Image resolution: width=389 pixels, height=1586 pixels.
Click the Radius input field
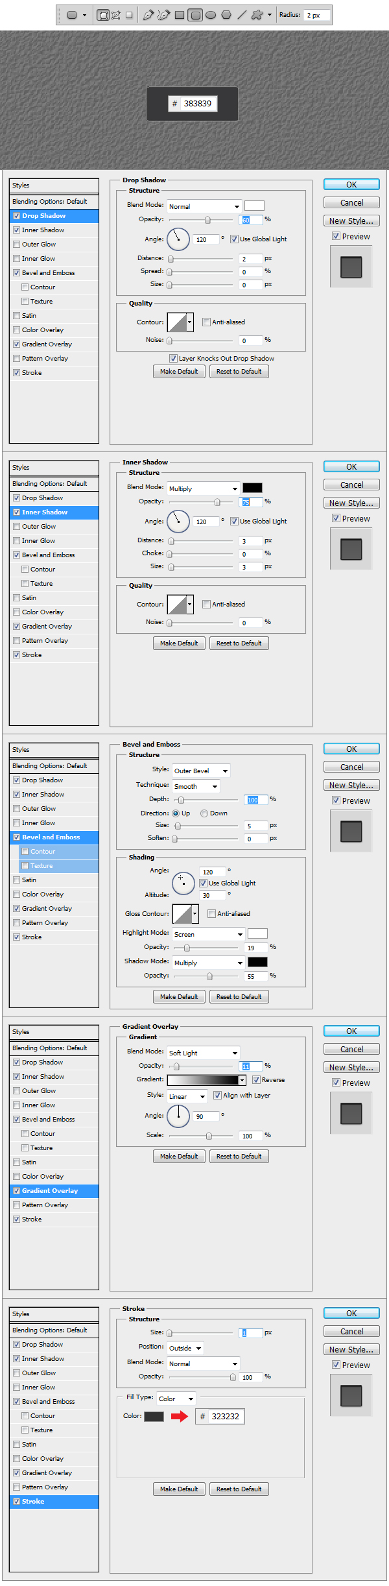pyautogui.click(x=317, y=15)
